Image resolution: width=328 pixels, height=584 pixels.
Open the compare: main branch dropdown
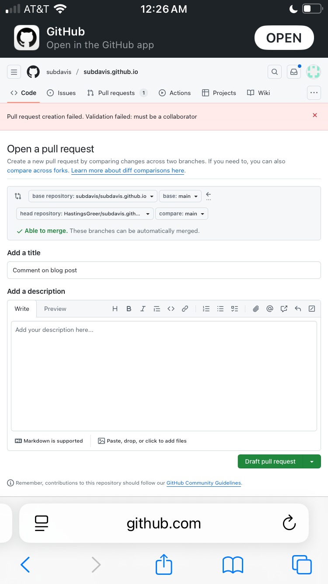click(x=181, y=214)
